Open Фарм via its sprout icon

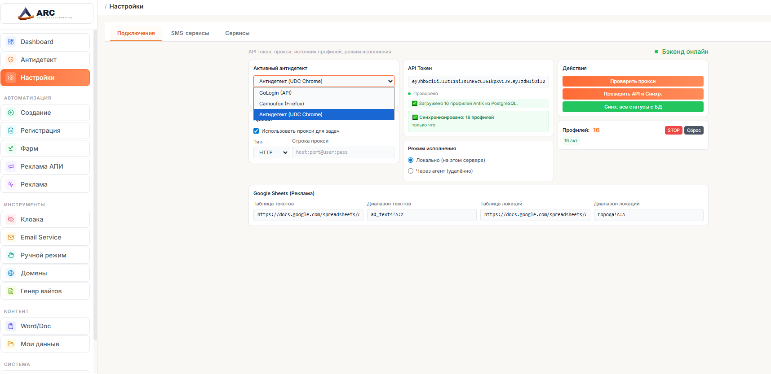click(11, 148)
